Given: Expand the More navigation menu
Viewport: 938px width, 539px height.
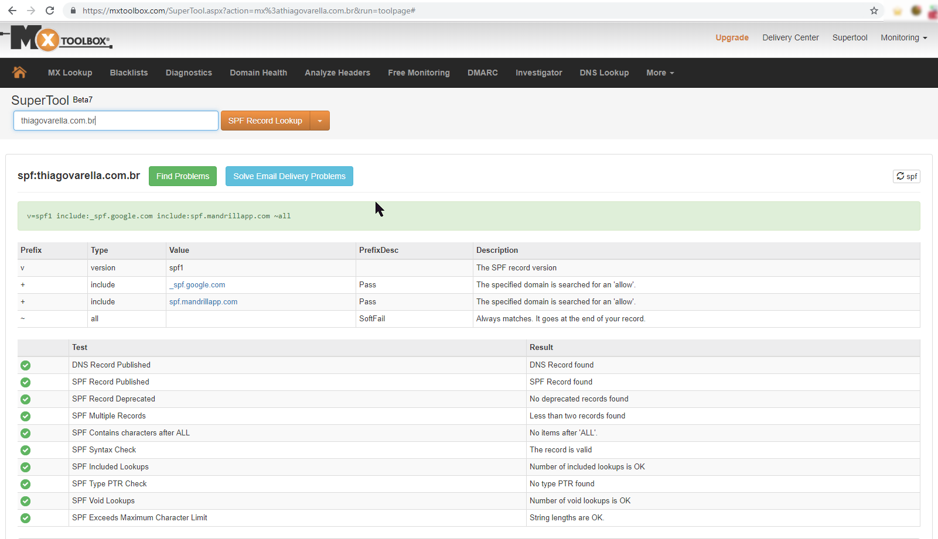Looking at the screenshot, I should [x=660, y=73].
